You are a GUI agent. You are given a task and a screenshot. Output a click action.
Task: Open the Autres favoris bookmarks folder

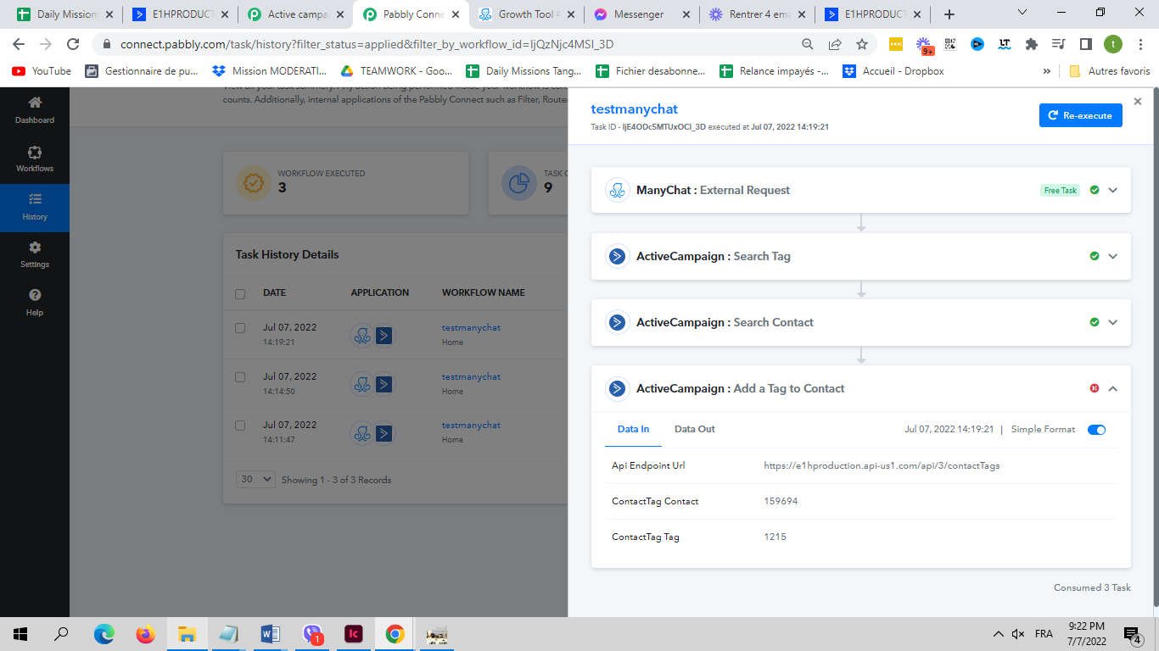[1109, 71]
